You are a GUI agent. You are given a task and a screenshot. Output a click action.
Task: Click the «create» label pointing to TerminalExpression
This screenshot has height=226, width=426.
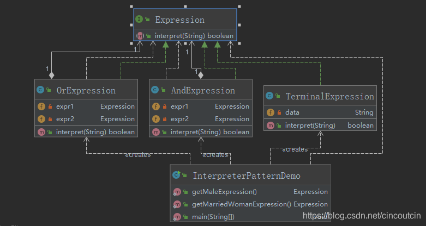pyautogui.click(x=295, y=149)
